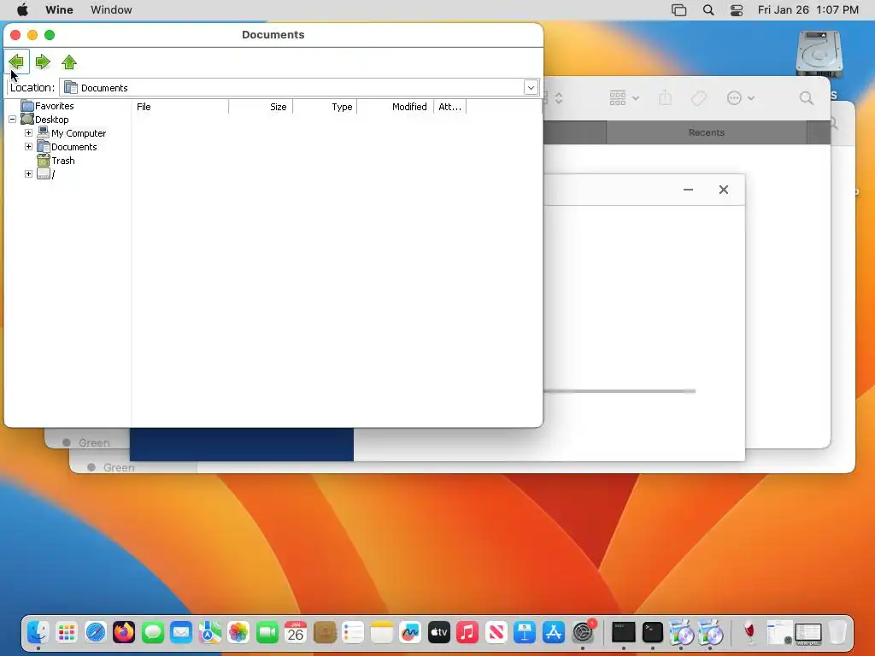Open the Trash in the dock

(x=837, y=633)
